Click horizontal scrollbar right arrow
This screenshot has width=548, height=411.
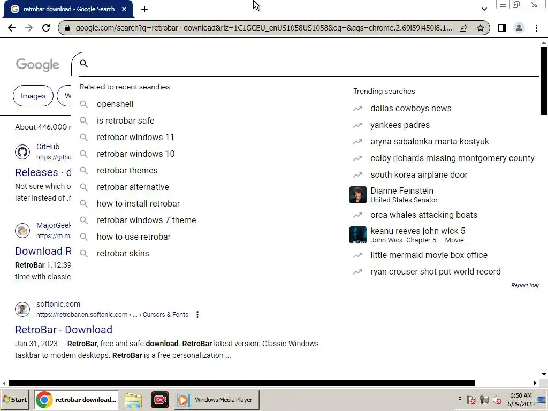click(x=535, y=383)
